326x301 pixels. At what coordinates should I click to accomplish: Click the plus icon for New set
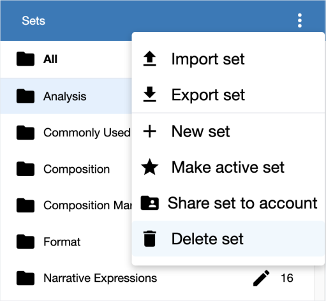150,131
